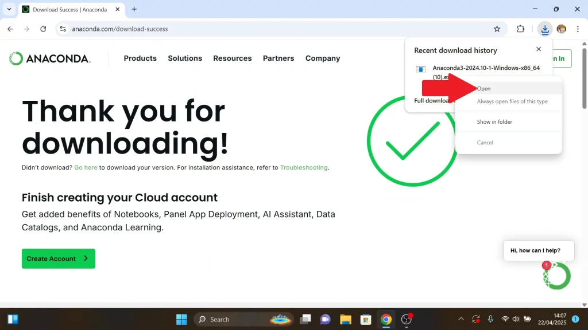Open the Products navigation menu

[140, 58]
